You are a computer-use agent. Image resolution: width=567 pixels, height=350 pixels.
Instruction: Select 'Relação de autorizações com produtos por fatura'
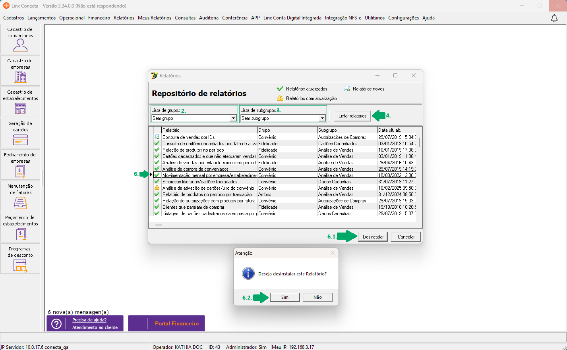tap(209, 201)
